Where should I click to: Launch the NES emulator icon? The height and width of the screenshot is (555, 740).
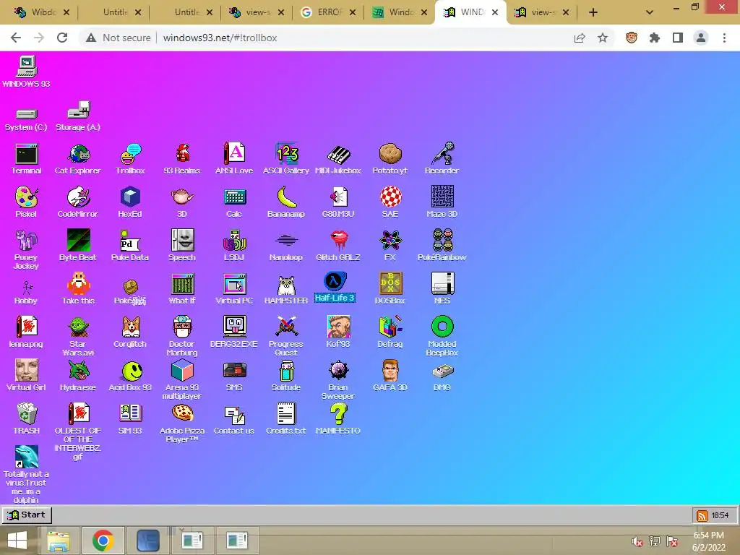(x=442, y=288)
